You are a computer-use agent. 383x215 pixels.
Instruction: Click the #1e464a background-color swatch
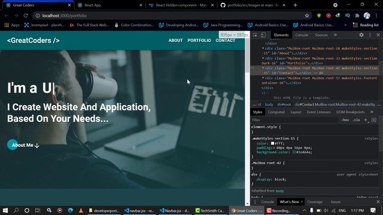294,152
